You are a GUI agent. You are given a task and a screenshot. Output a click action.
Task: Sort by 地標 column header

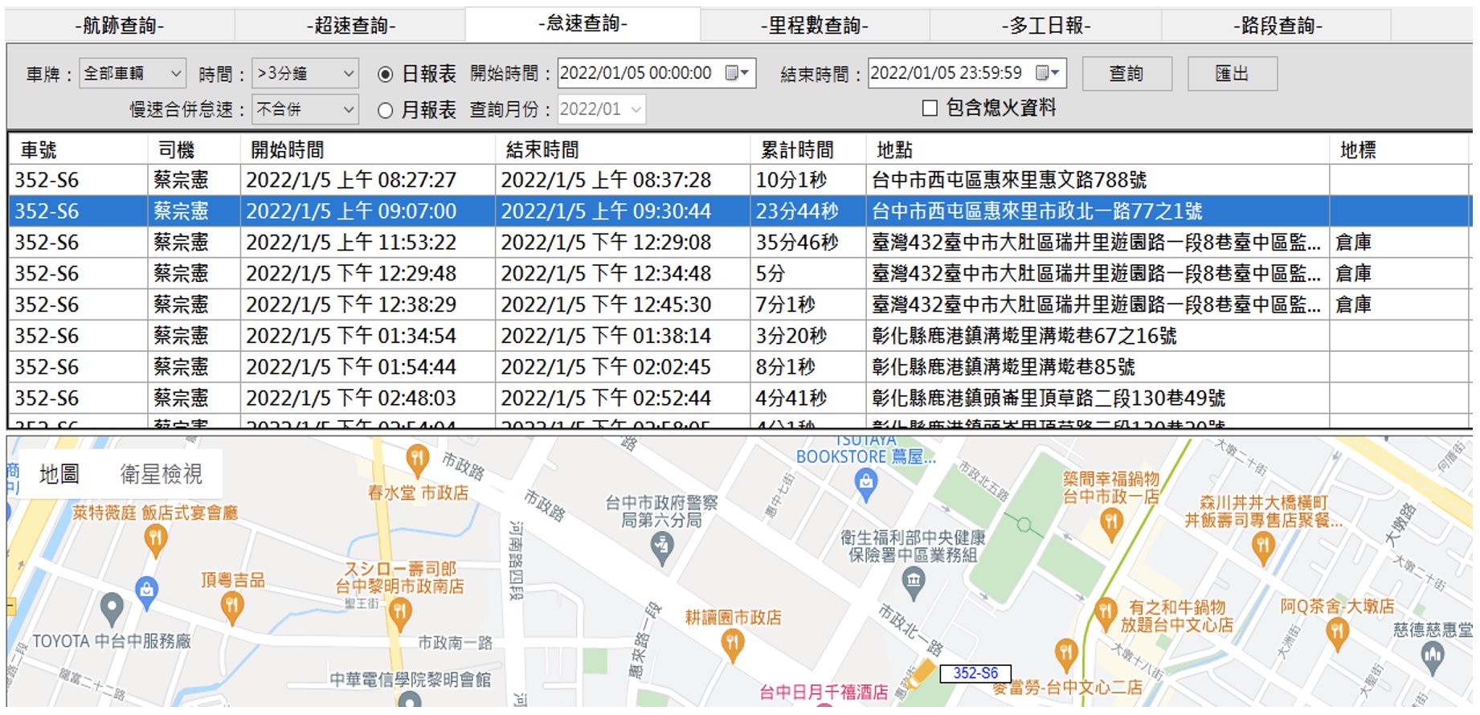click(1400, 150)
